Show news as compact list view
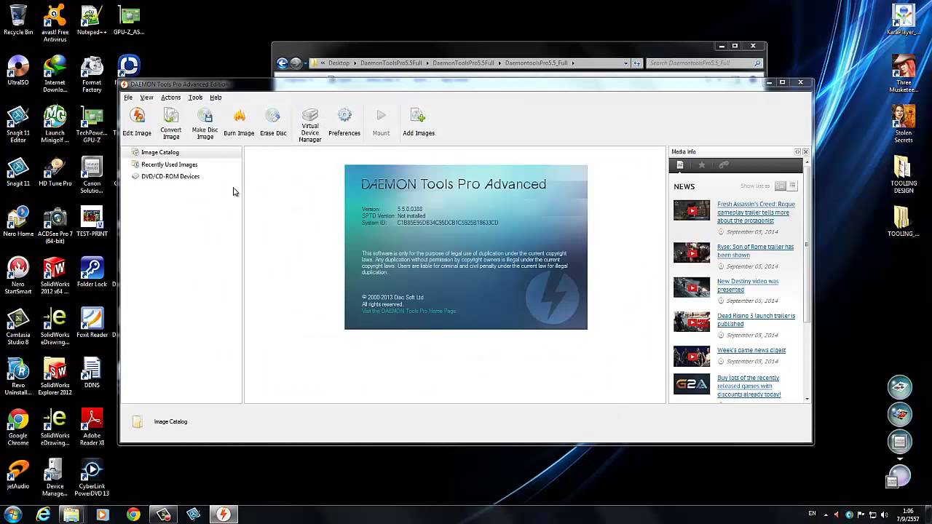The width and height of the screenshot is (932, 524). click(793, 186)
